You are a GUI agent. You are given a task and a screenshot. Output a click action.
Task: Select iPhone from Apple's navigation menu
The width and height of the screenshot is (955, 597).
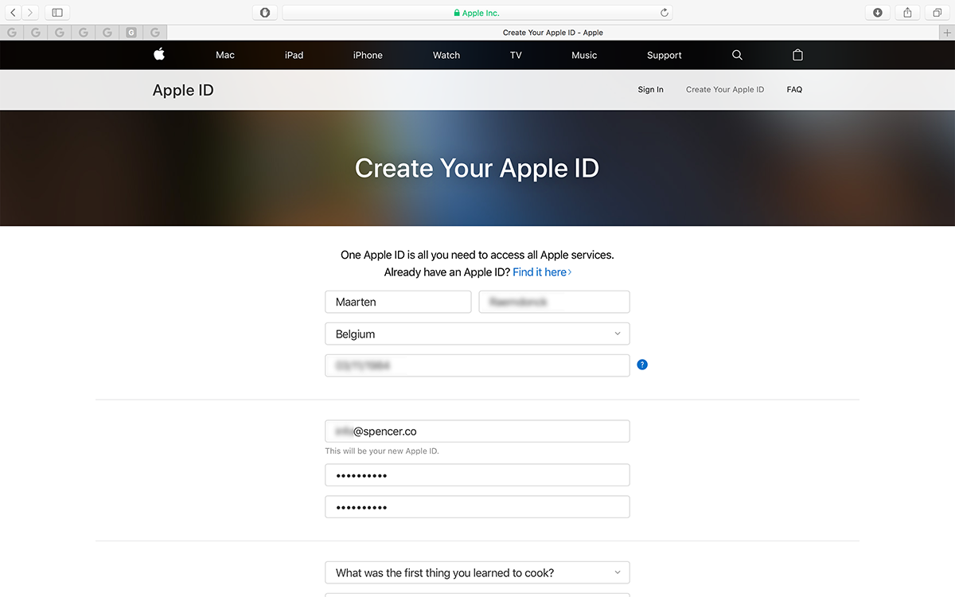[367, 55]
